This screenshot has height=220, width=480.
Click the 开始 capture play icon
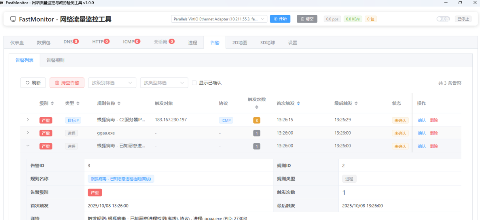276,19
